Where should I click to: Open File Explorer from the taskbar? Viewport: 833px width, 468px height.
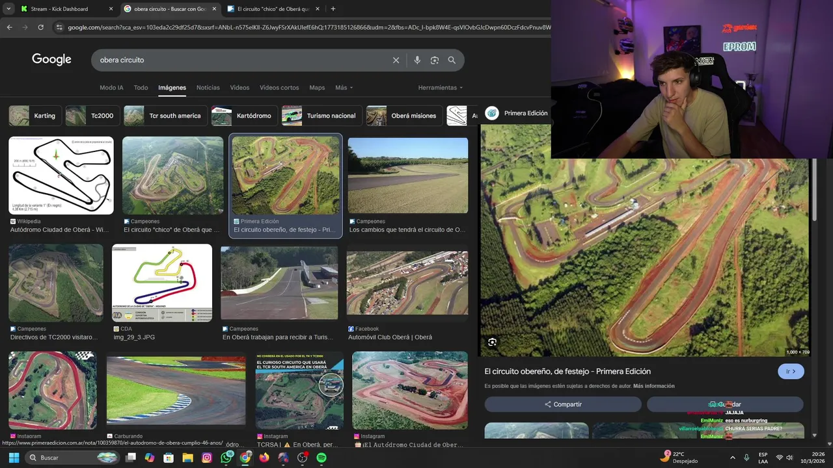pyautogui.click(x=187, y=458)
